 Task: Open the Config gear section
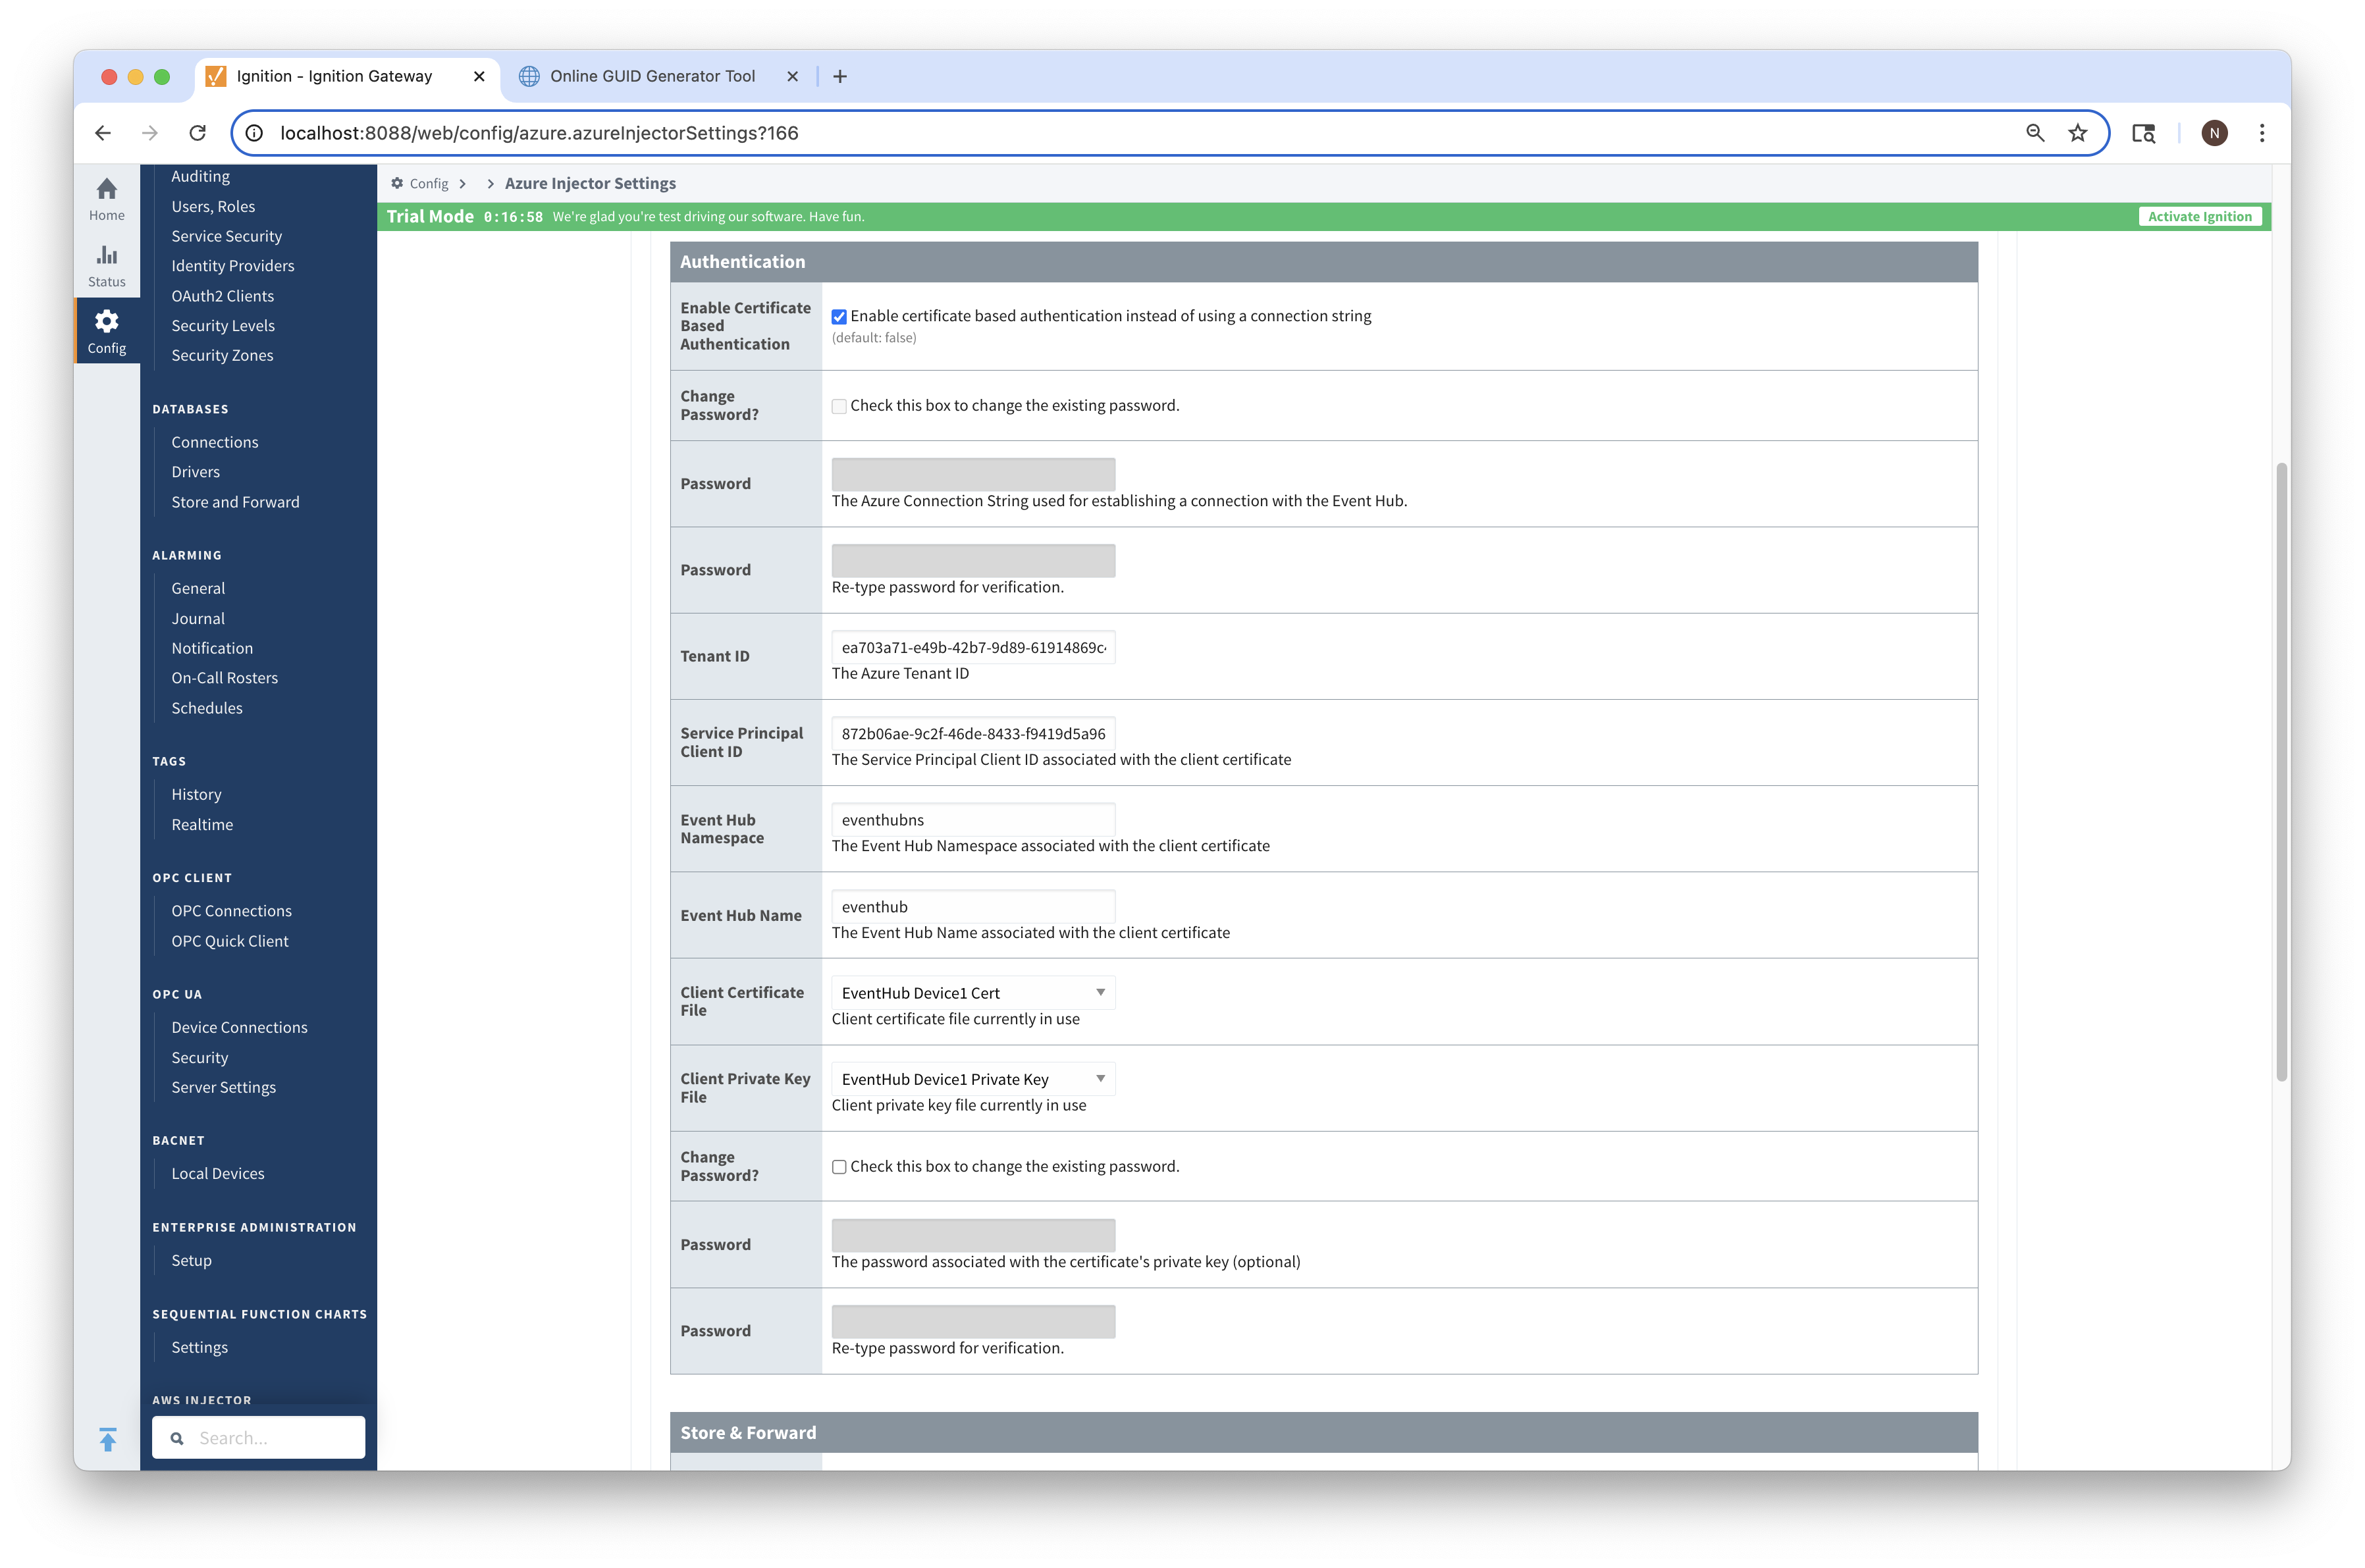click(106, 331)
